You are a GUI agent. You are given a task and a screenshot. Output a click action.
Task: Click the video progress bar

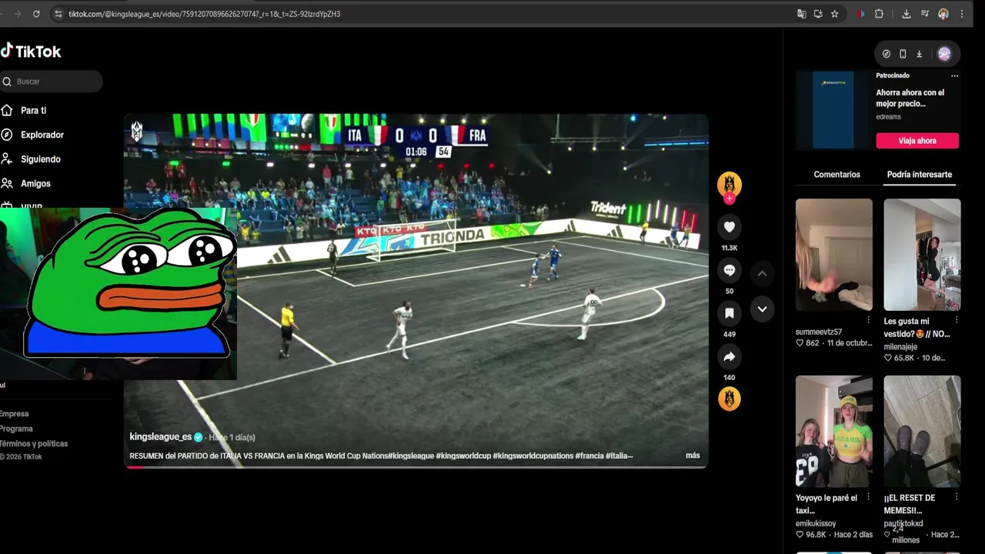416,467
